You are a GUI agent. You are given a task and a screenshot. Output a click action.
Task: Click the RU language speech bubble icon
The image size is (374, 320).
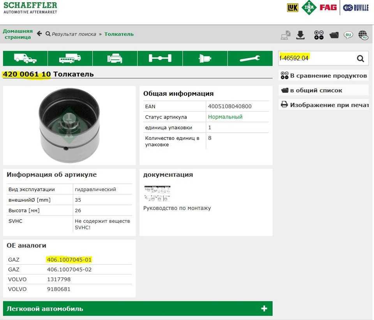(x=348, y=35)
